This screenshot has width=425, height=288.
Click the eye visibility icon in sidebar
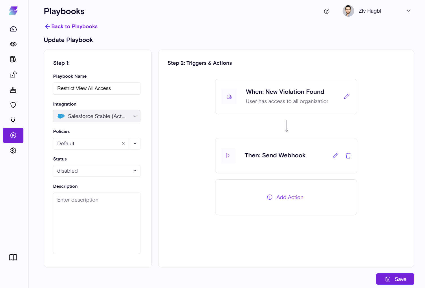(13, 44)
